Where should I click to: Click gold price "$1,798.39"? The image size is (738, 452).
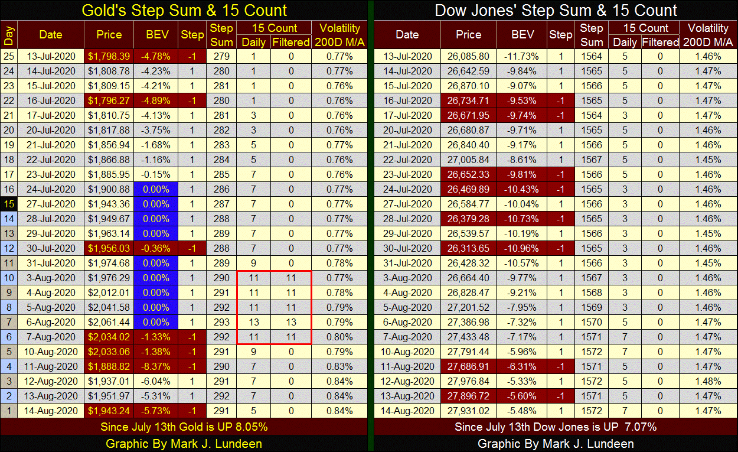tap(109, 56)
